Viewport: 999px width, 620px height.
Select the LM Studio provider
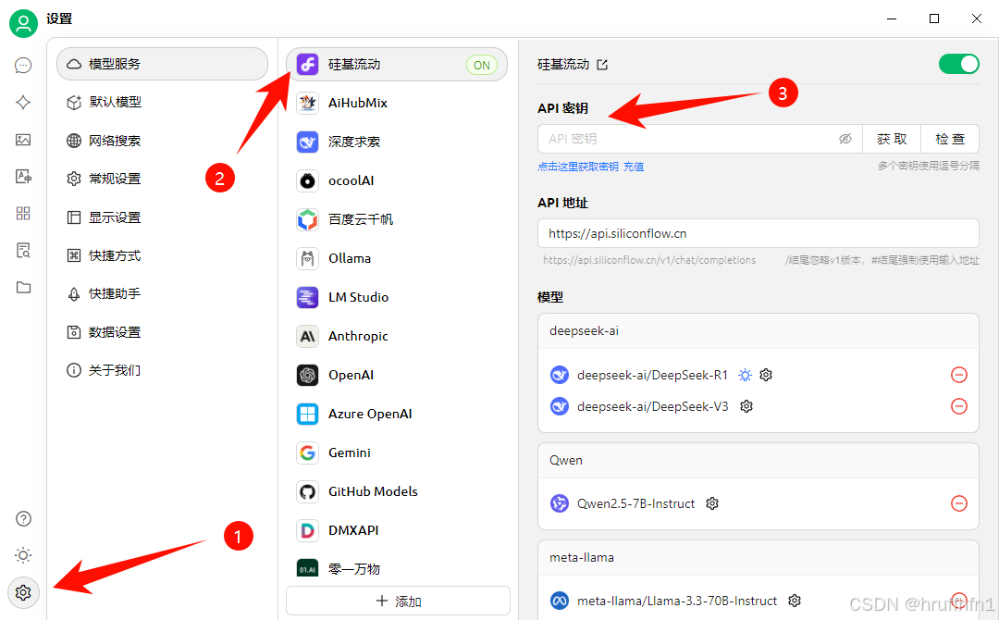click(x=396, y=297)
